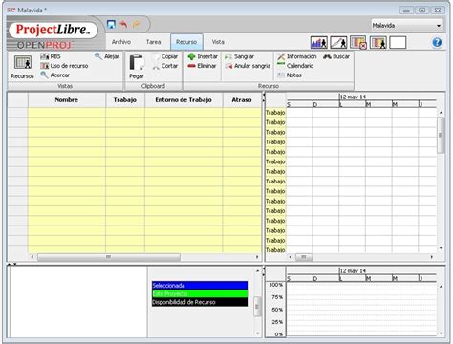This screenshot has width=453, height=344.
Task: Click the usage chart scroll-down arrow
Action: 441,248
